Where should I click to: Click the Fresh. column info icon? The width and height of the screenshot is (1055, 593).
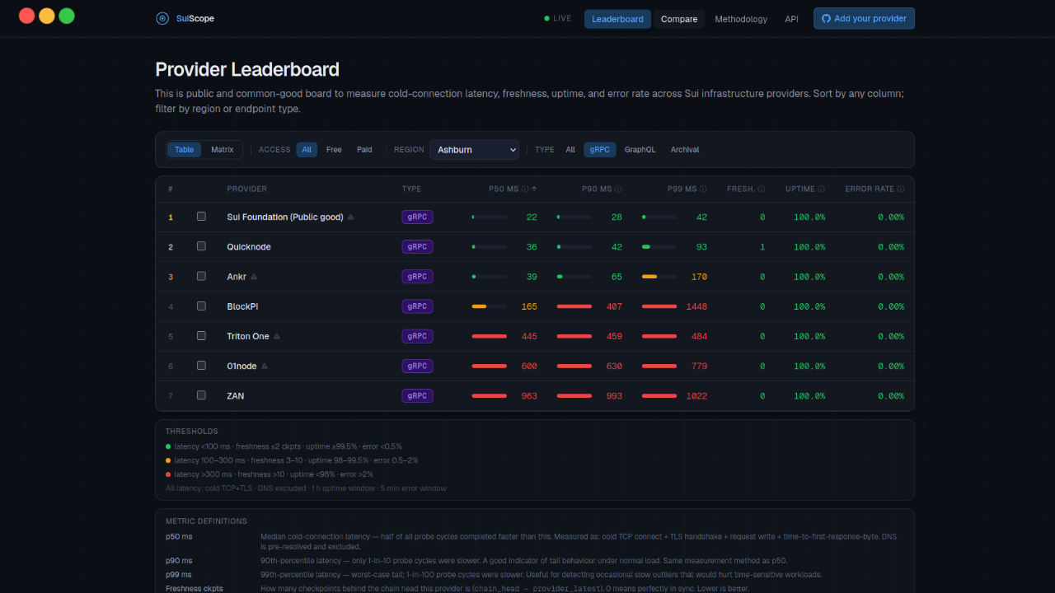pos(762,189)
